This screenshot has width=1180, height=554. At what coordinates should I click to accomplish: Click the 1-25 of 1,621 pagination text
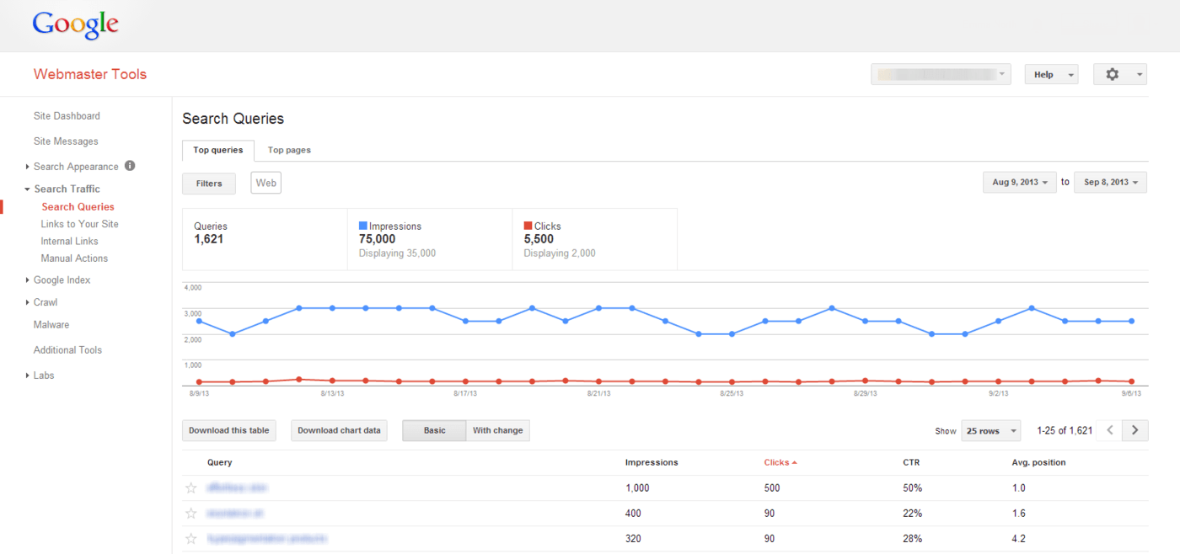coord(1065,430)
